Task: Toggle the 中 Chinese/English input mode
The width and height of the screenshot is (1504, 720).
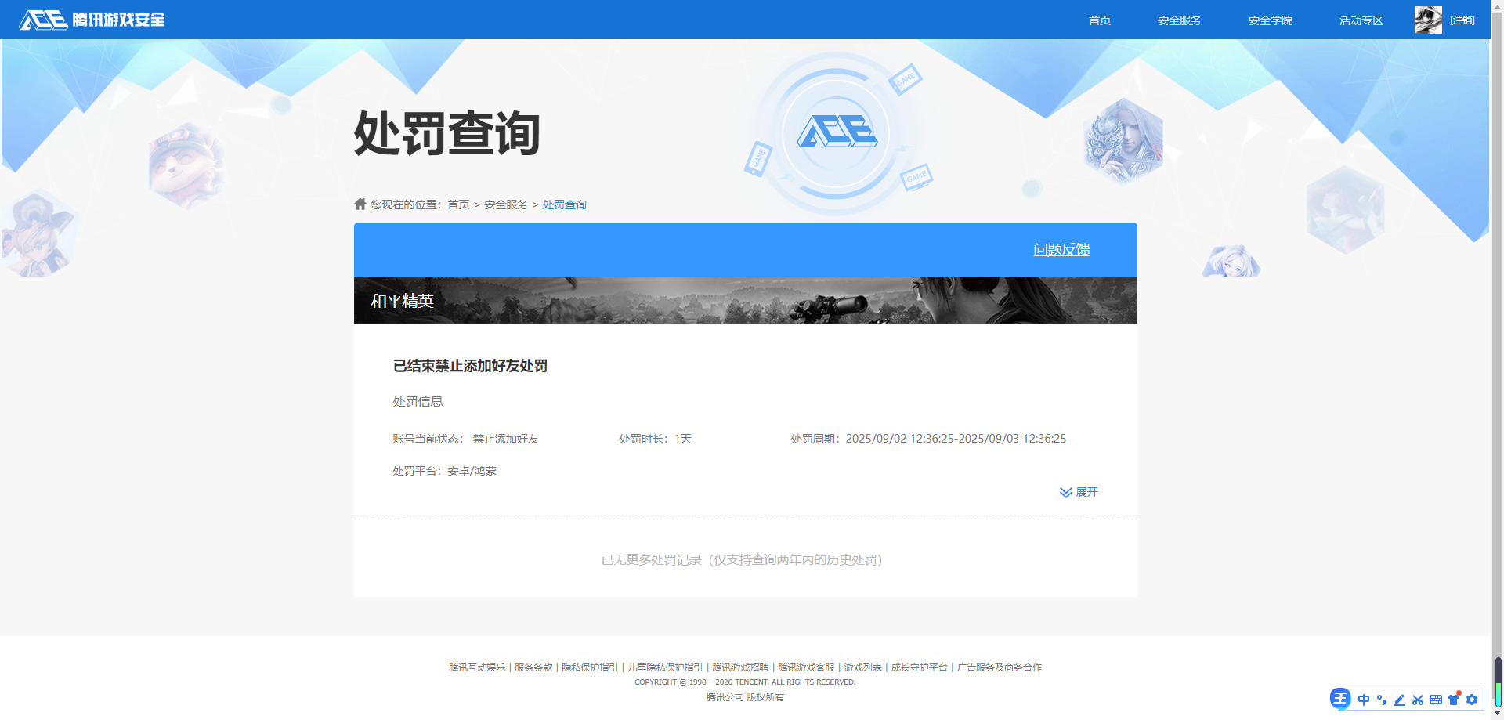Action: tap(1364, 700)
